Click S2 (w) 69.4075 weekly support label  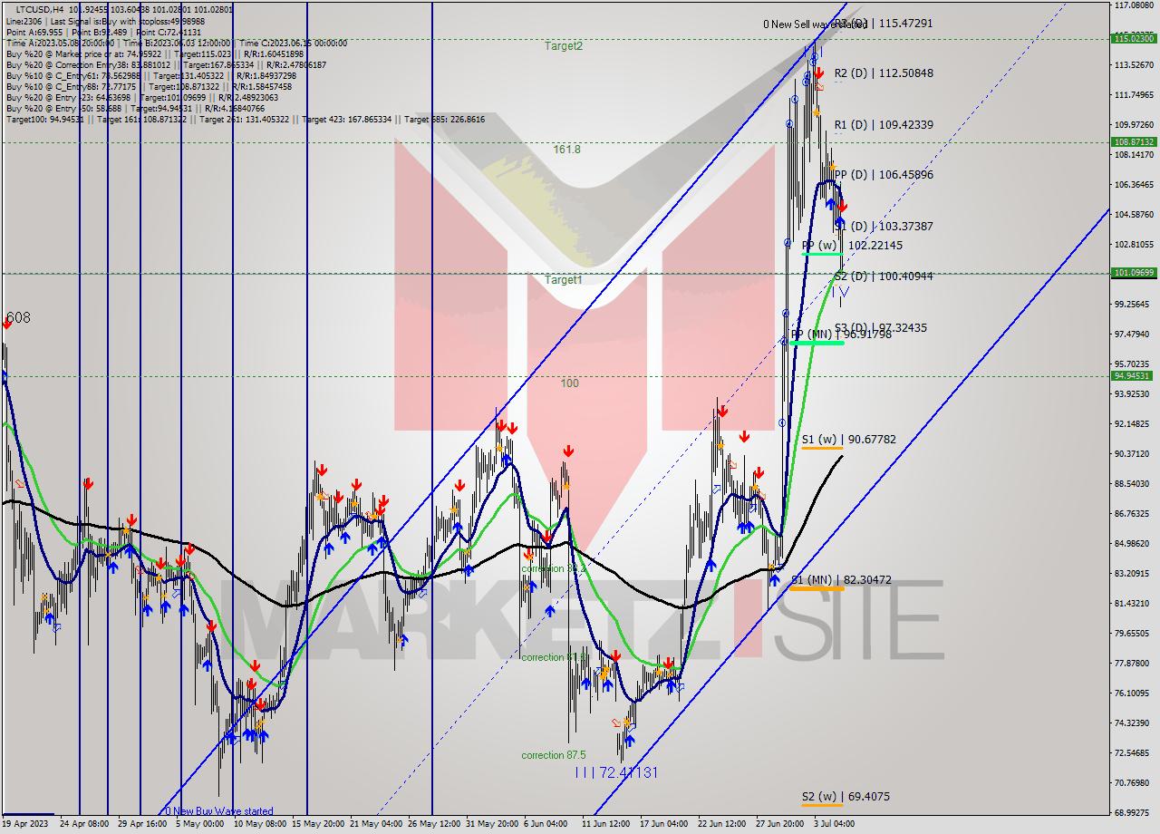pos(846,797)
